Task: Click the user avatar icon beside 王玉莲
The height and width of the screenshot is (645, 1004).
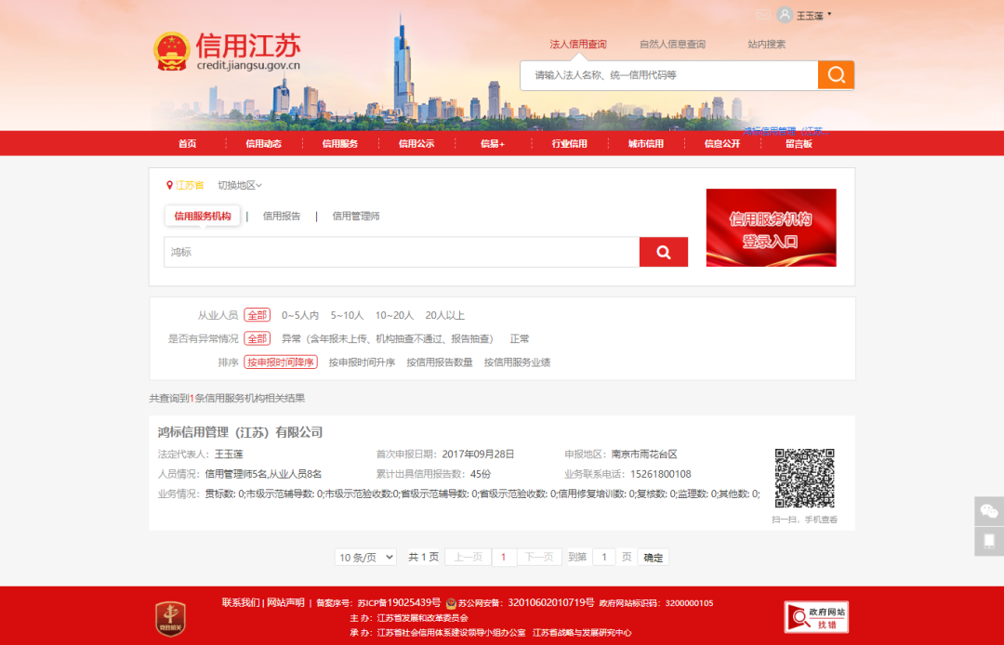Action: click(785, 15)
